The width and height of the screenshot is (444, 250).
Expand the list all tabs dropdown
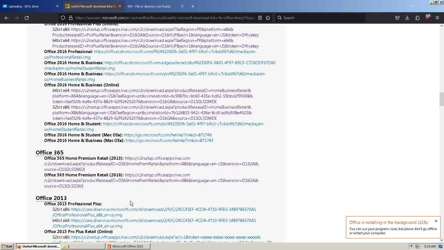pyautogui.click(x=413, y=6)
